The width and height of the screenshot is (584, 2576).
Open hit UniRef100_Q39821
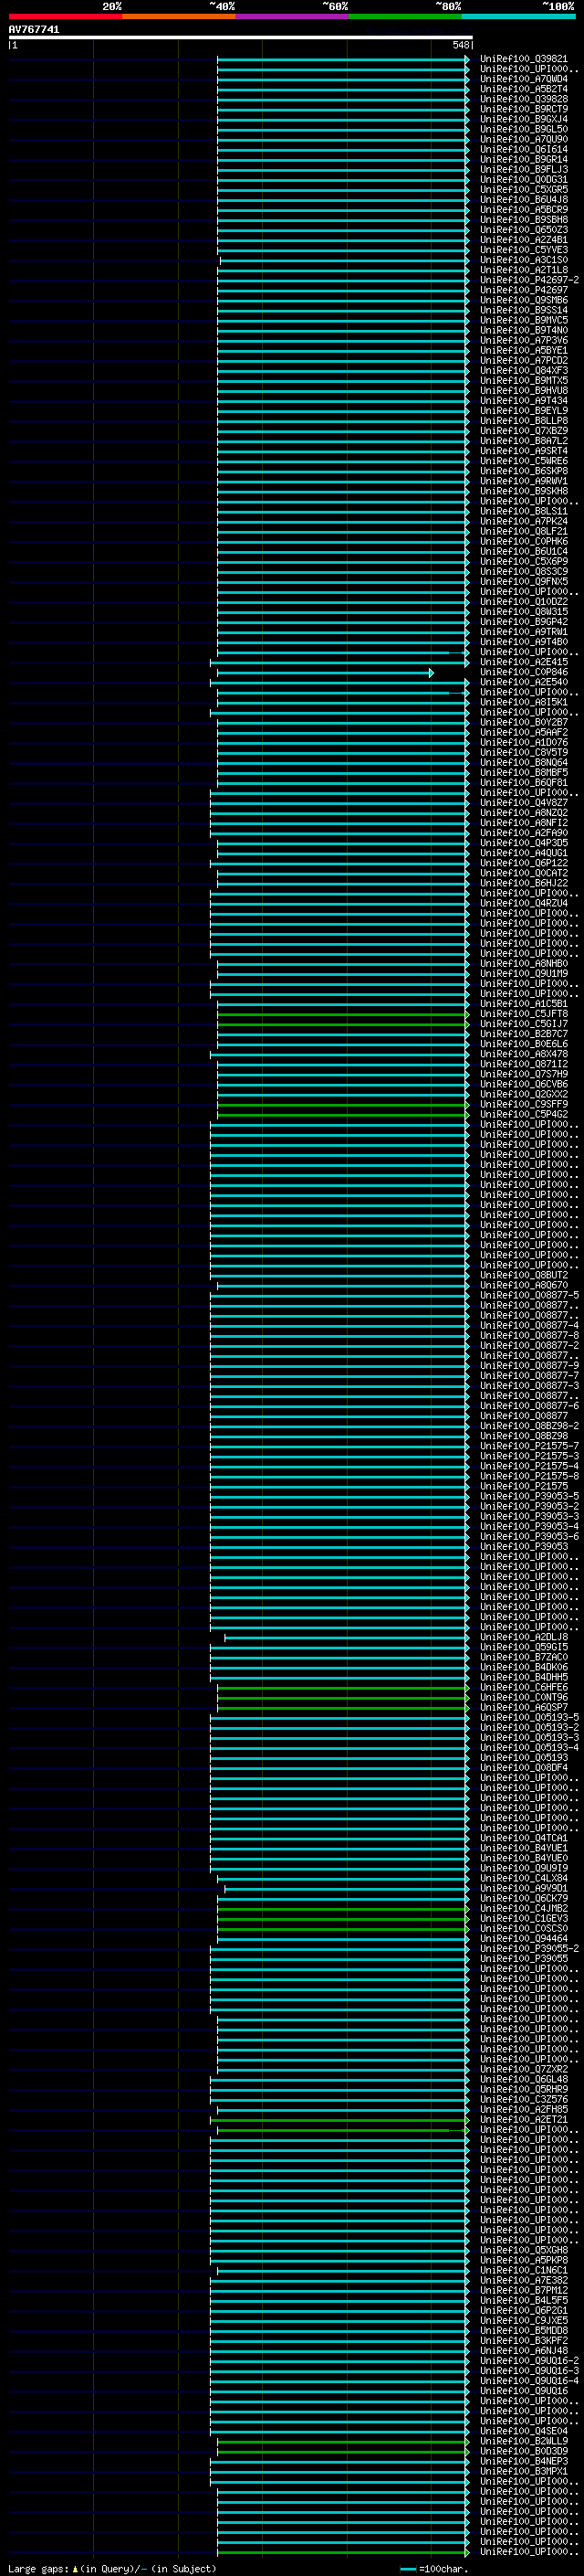tap(524, 59)
